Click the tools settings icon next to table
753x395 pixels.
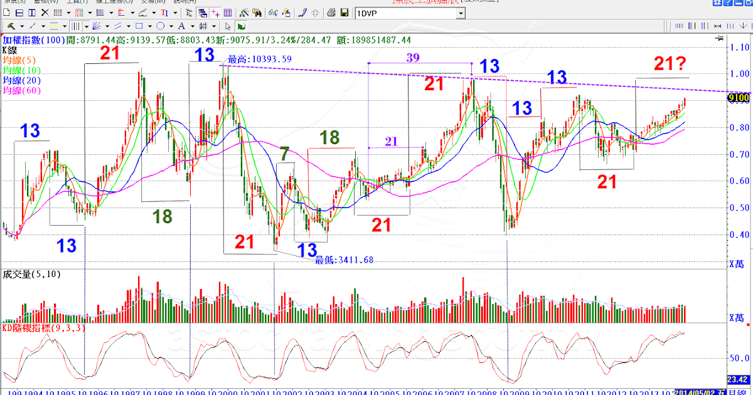[x=244, y=13]
